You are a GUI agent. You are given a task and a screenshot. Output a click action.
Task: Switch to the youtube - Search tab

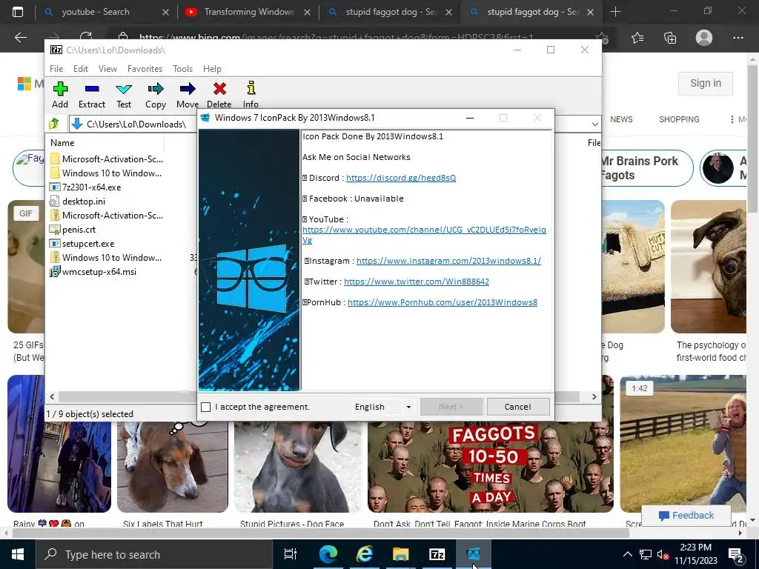click(x=96, y=12)
